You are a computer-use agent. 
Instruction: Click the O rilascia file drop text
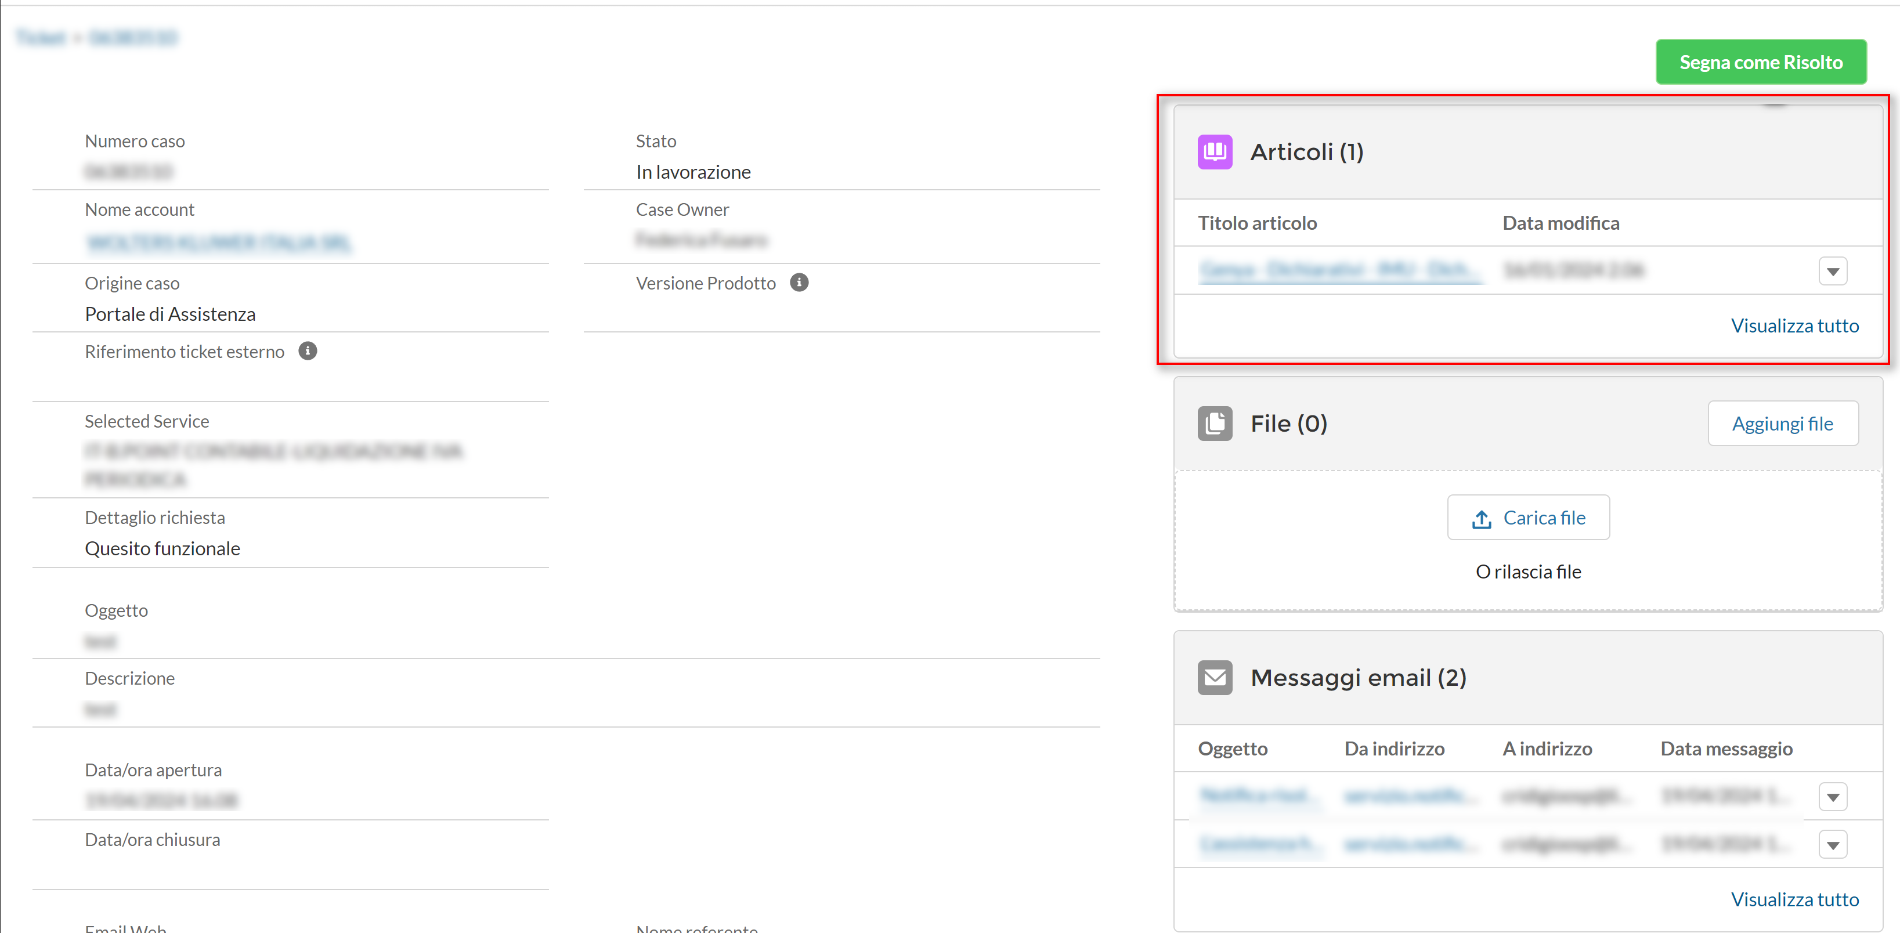click(x=1527, y=572)
